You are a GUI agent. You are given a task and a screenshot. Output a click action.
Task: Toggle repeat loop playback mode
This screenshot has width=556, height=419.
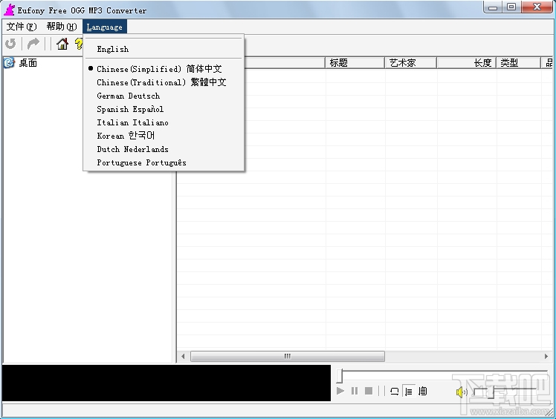394,391
